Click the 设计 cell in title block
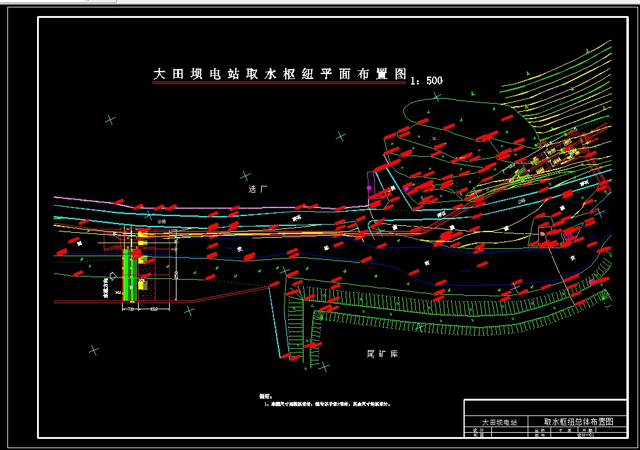 478,430
